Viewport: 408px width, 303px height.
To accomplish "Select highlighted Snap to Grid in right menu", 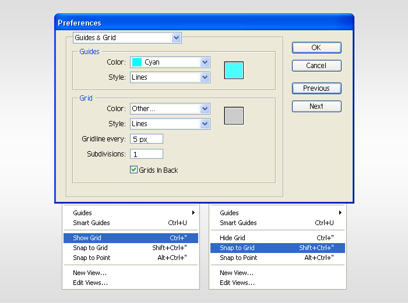I will tap(277, 248).
